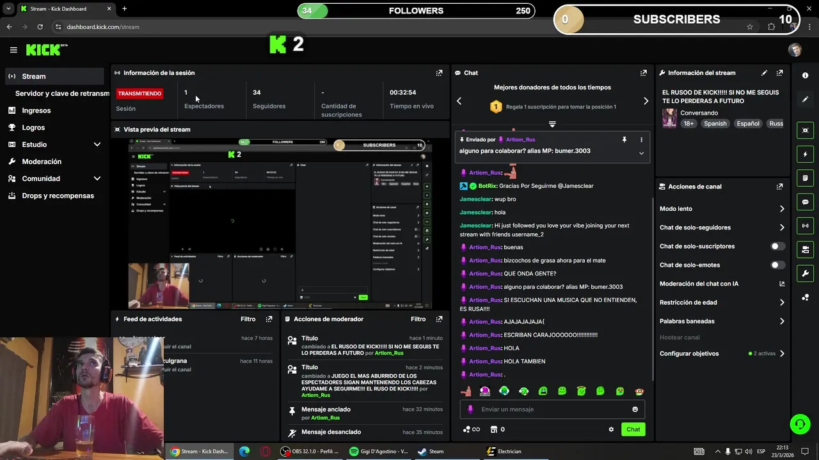Expand the pinned message chevron
Viewport: 819px width, 460px height.
click(641, 153)
